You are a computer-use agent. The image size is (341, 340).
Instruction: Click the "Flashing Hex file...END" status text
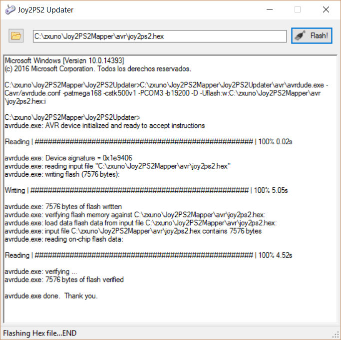[x=40, y=333]
